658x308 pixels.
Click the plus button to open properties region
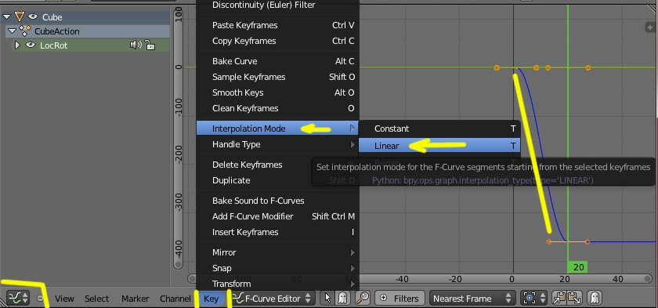coord(650,27)
